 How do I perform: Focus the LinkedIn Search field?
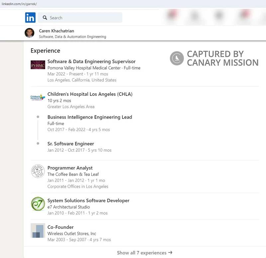pos(80,18)
